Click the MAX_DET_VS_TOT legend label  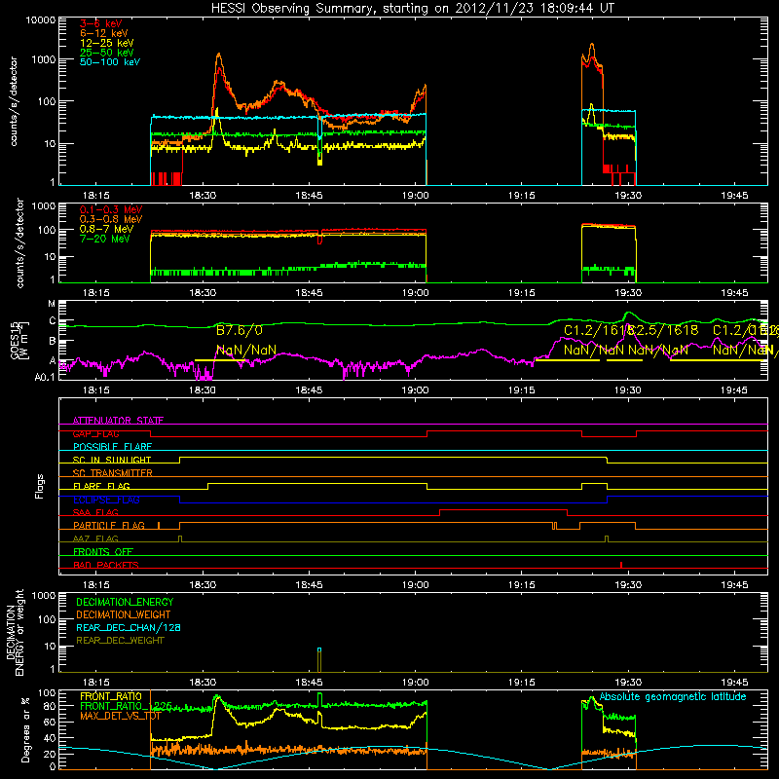[x=120, y=716]
